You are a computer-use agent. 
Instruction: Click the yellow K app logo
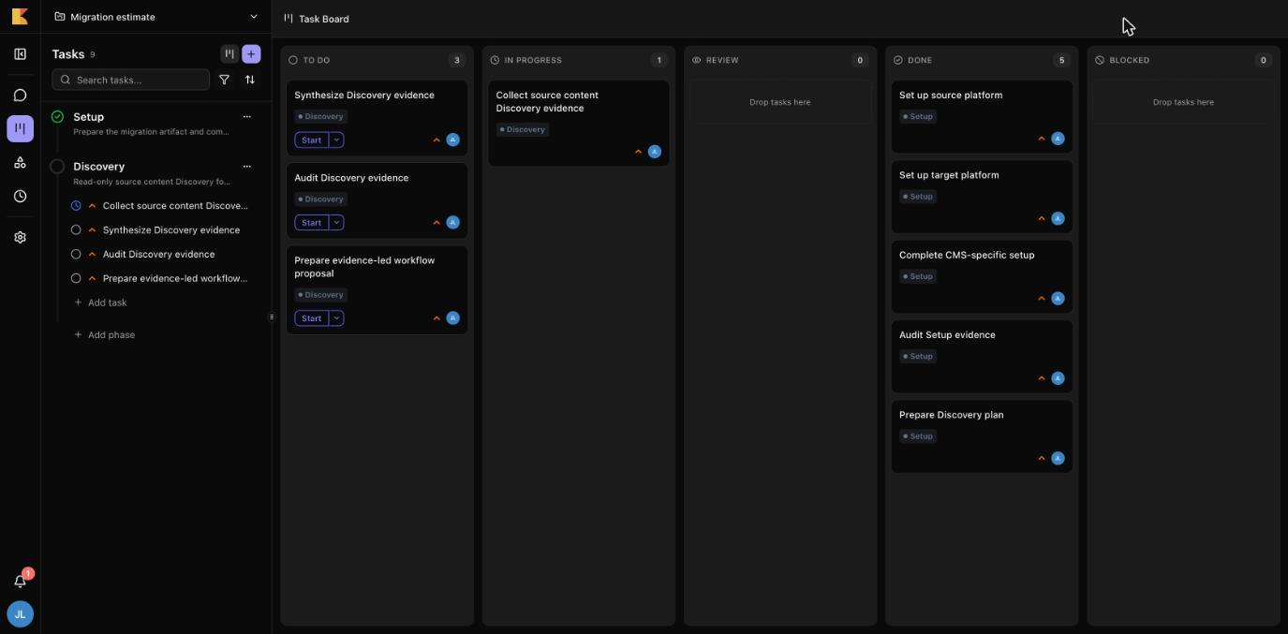pyautogui.click(x=20, y=16)
